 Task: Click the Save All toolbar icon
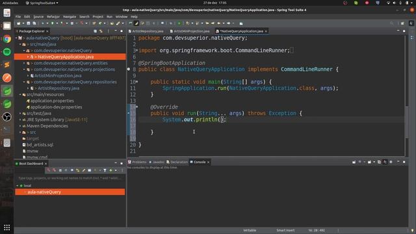pos(34,23)
